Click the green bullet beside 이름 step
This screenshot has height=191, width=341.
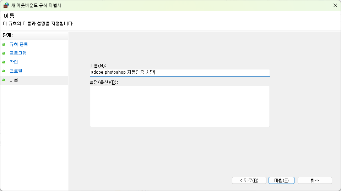4,80
